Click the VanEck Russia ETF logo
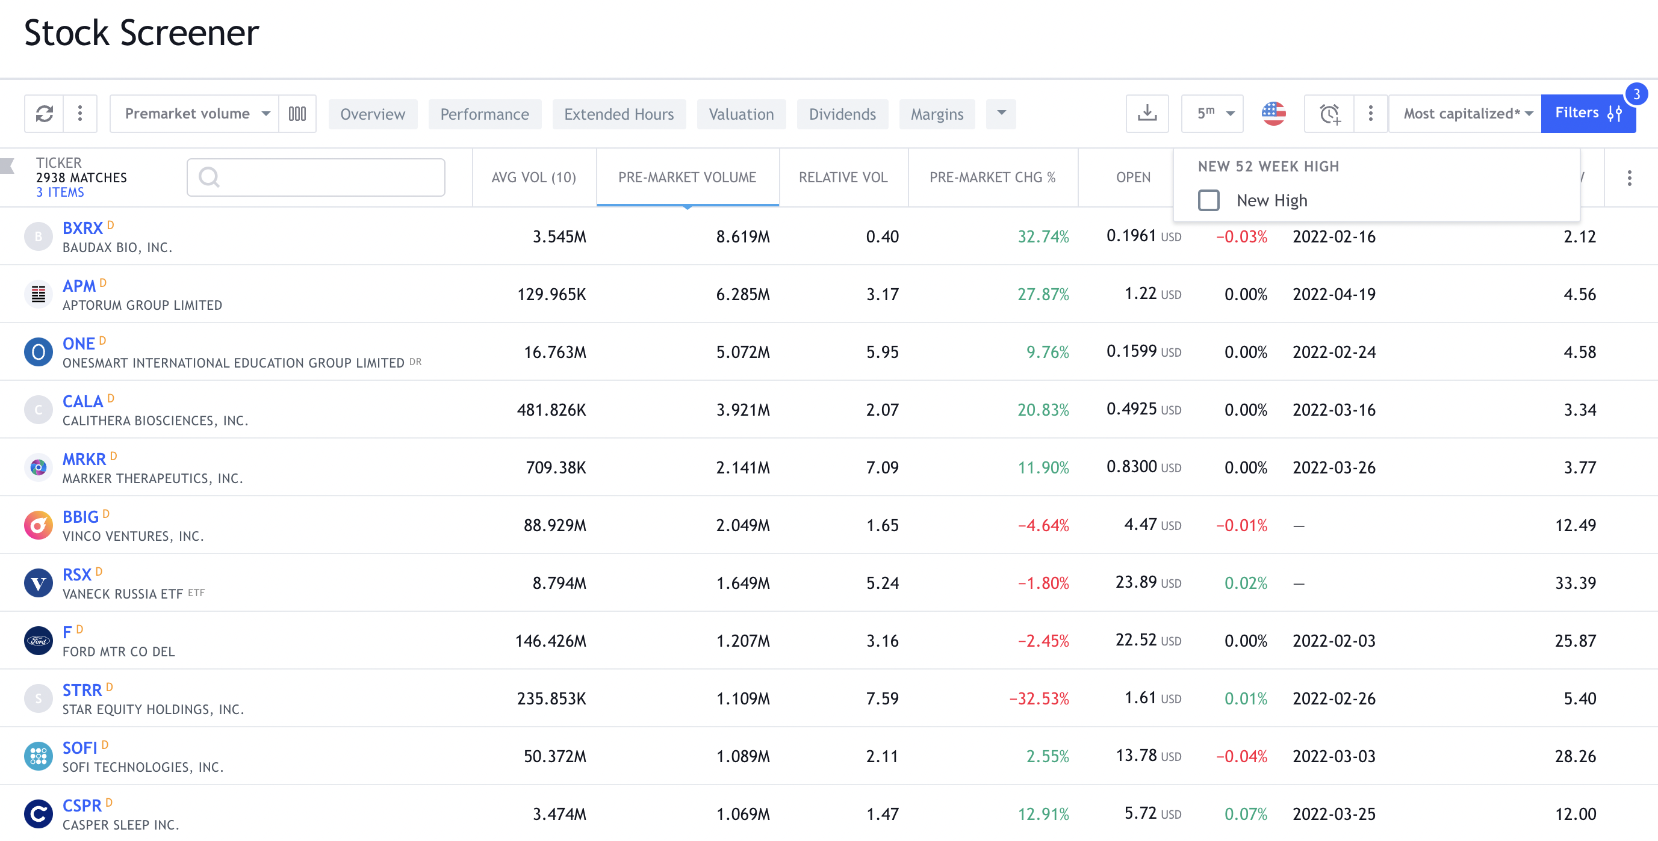The image size is (1658, 841). 38,583
